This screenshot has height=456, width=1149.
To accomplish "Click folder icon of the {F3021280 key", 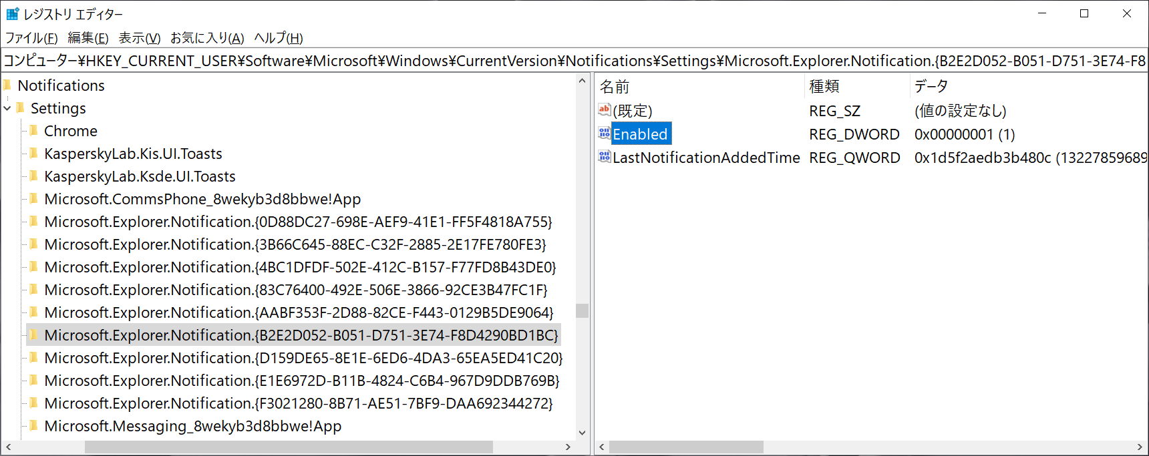I will [x=33, y=403].
